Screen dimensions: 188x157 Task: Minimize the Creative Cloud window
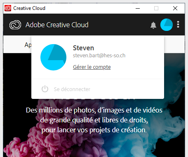[138, 8]
